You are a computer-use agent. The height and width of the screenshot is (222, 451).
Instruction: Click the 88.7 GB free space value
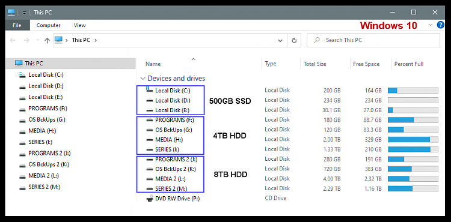372,120
